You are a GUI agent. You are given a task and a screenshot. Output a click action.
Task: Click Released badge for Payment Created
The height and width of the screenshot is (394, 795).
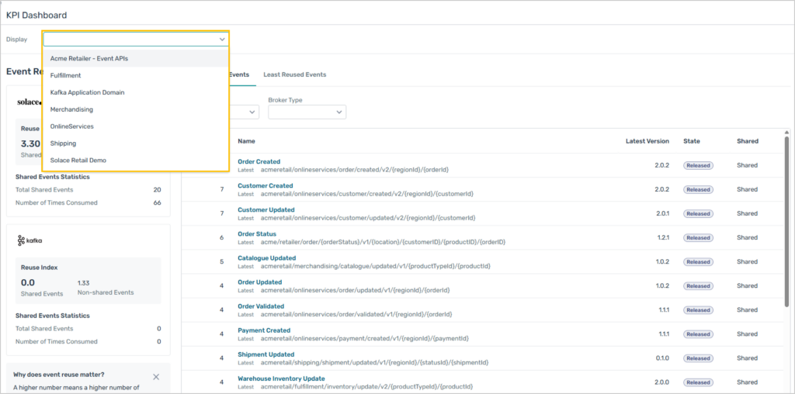tap(697, 334)
